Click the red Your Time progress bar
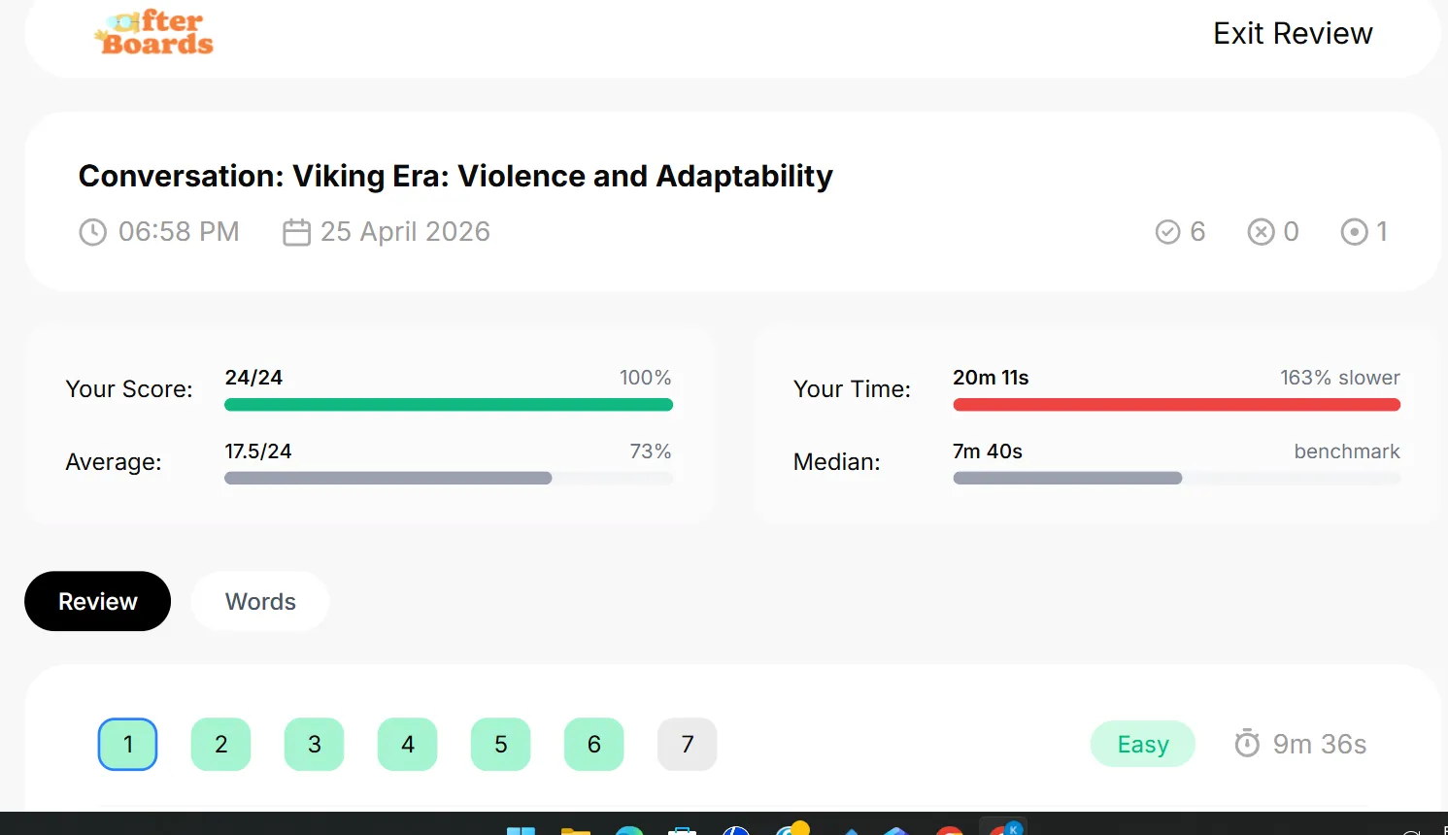 pos(1177,405)
